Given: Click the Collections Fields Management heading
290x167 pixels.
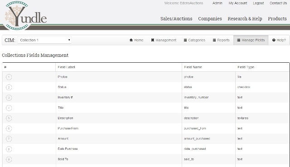Looking at the screenshot, I should 35,55.
